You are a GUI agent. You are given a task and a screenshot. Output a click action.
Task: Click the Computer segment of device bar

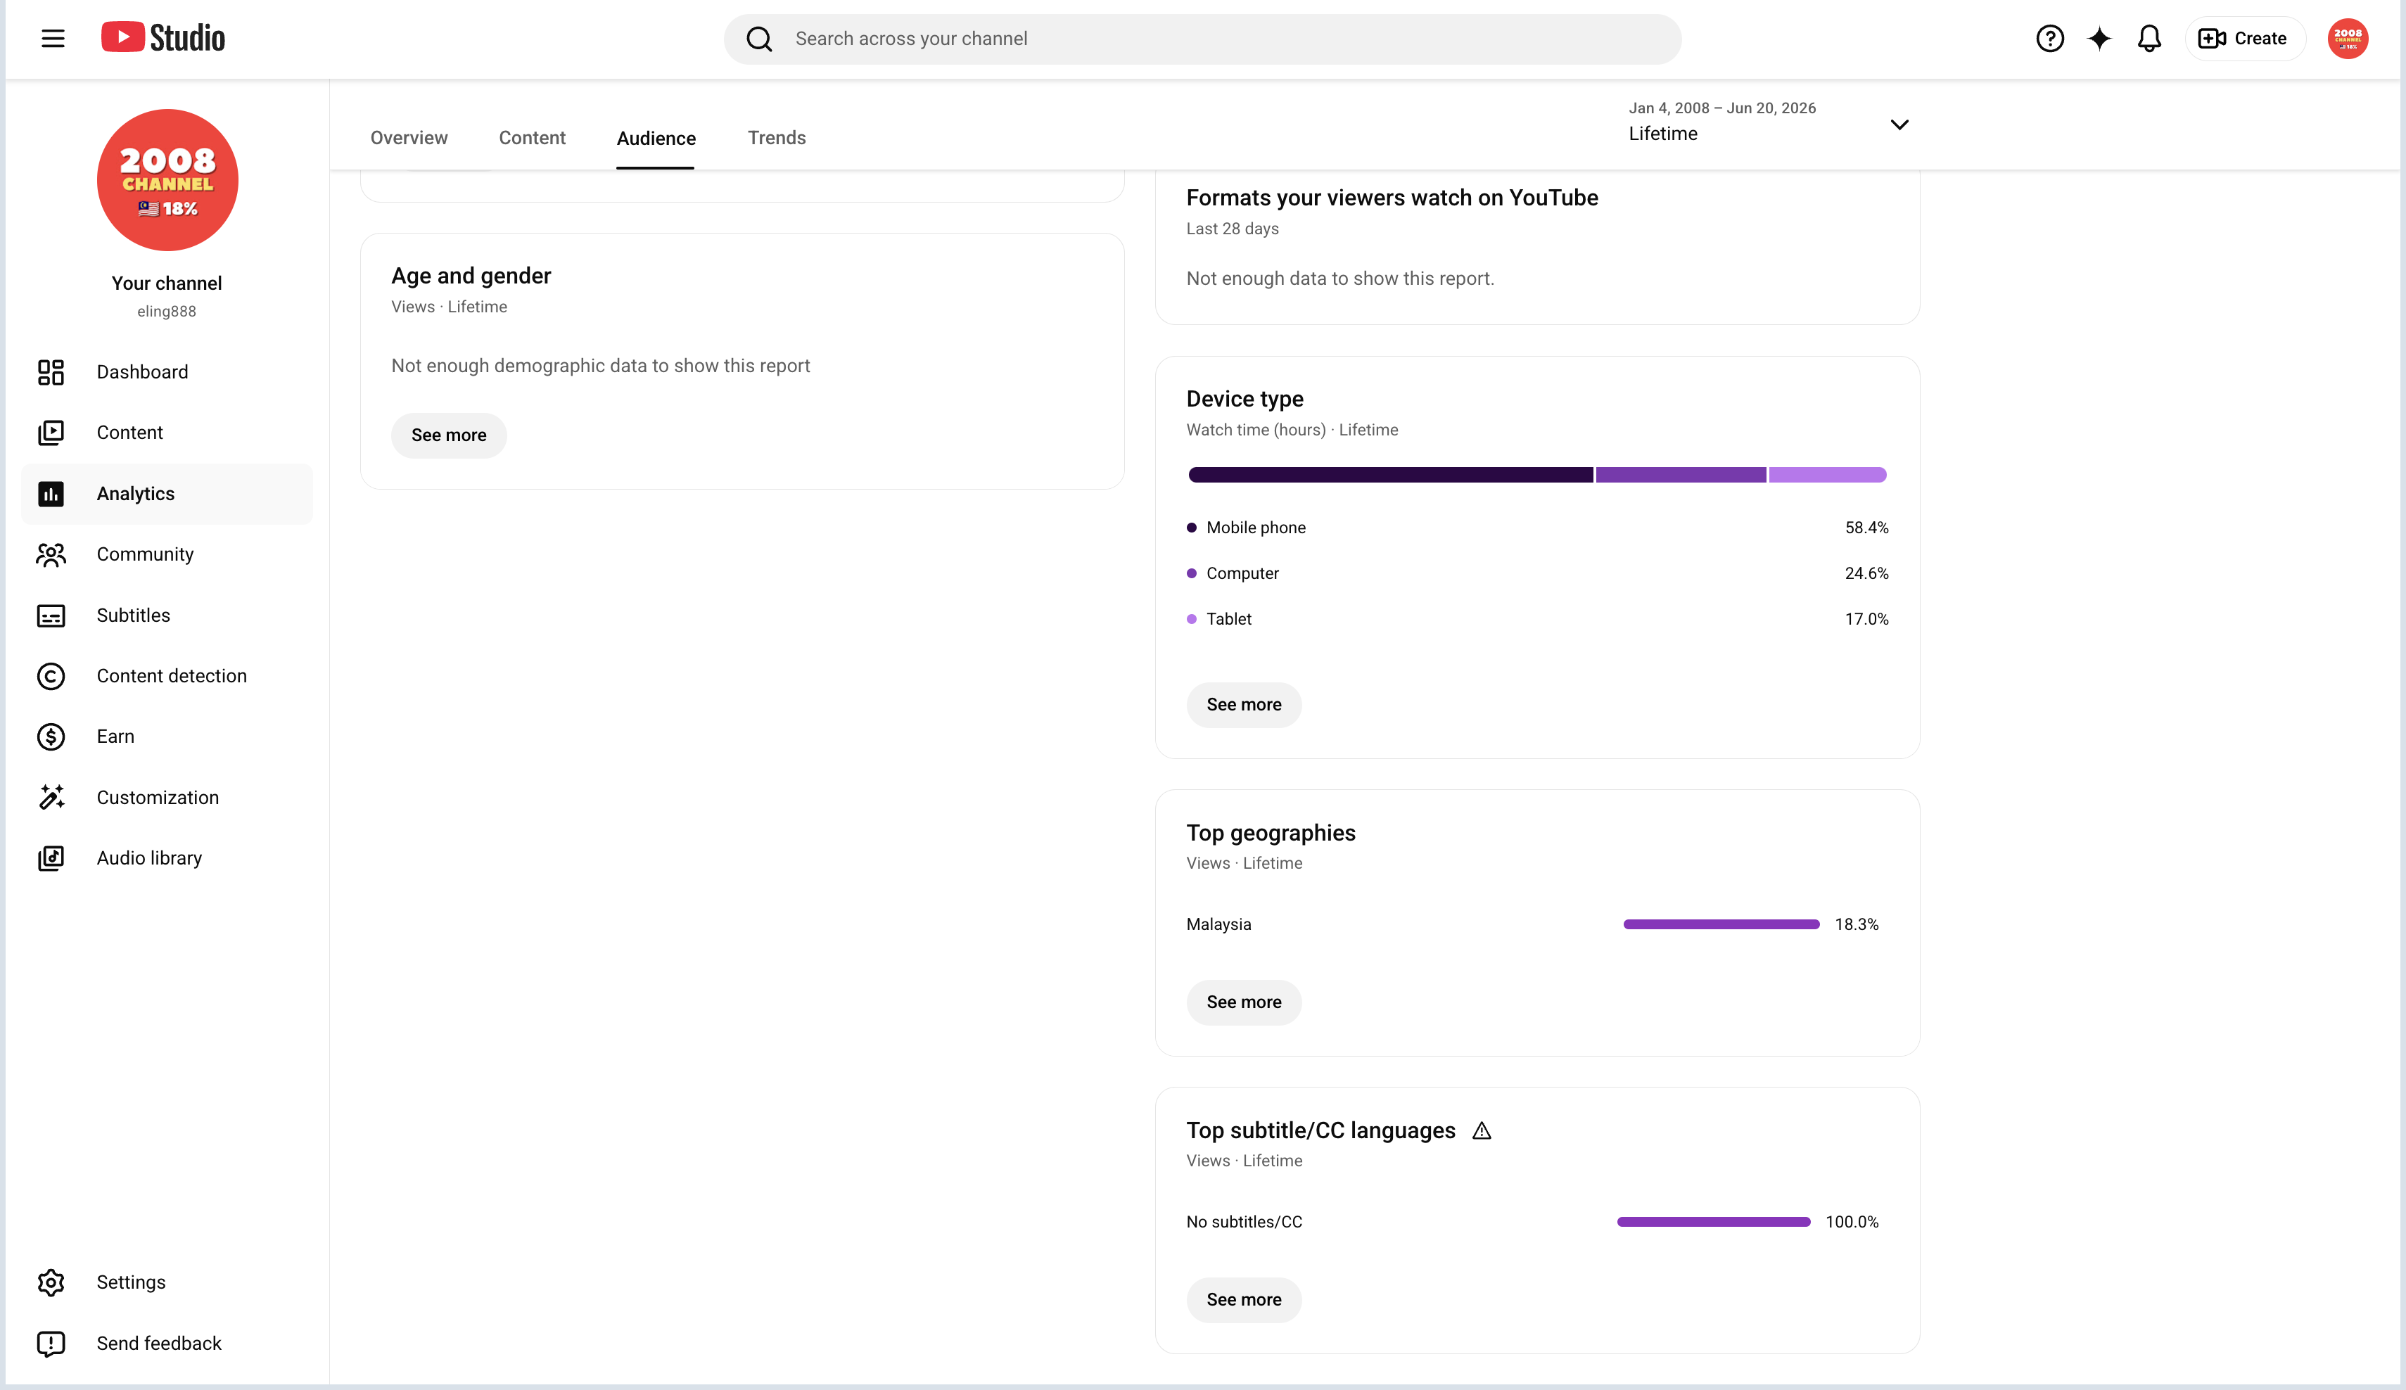click(1681, 474)
